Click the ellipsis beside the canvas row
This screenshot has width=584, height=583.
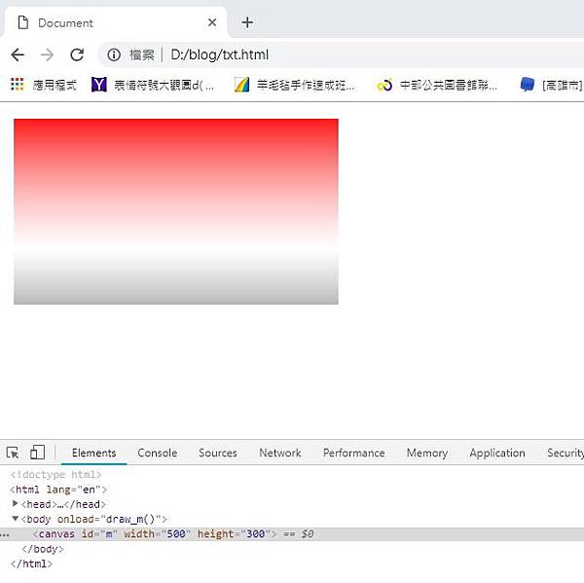point(5,535)
